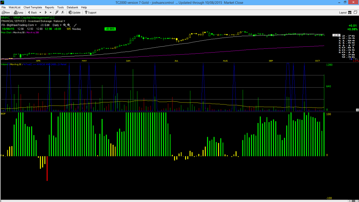The width and height of the screenshot is (359, 202).
Task: Click the first magnifier zoom icon
Action: tap(65, 25)
